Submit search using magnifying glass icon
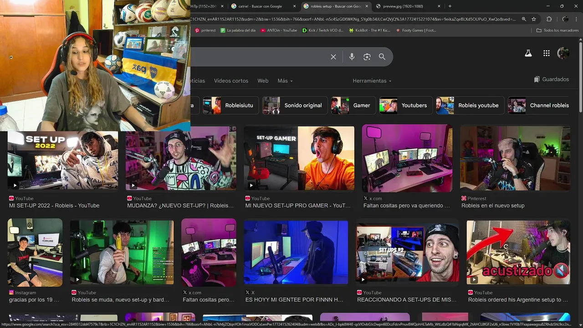Viewport: 583px width, 328px height. pyautogui.click(x=382, y=57)
